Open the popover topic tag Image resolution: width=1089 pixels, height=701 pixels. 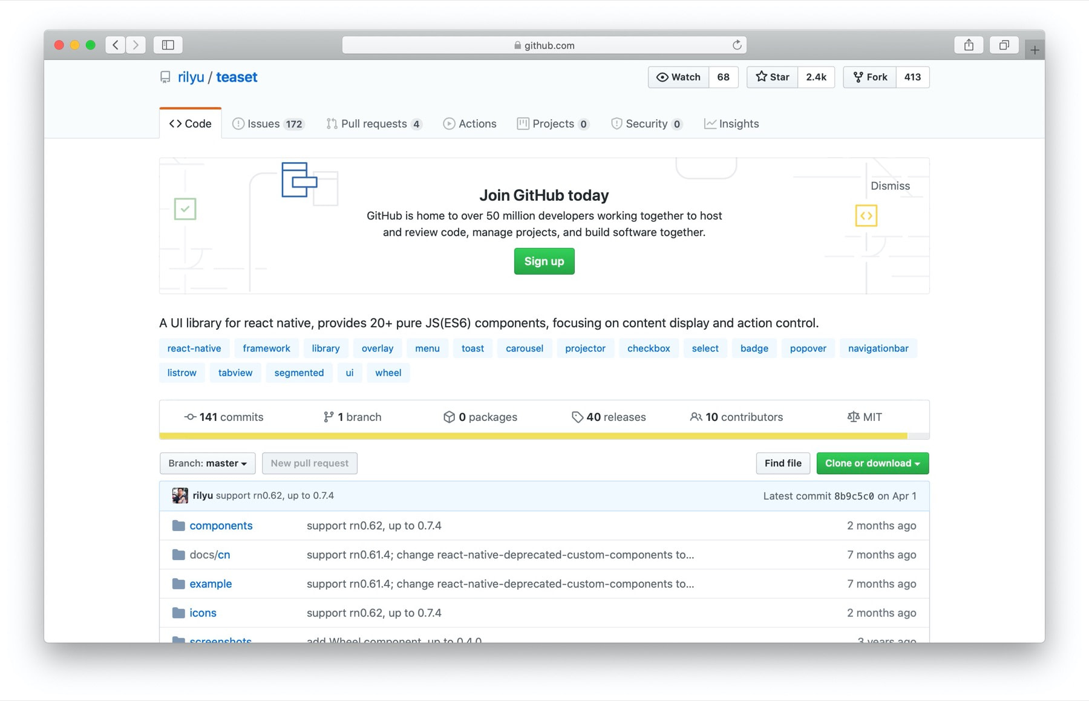pos(808,348)
